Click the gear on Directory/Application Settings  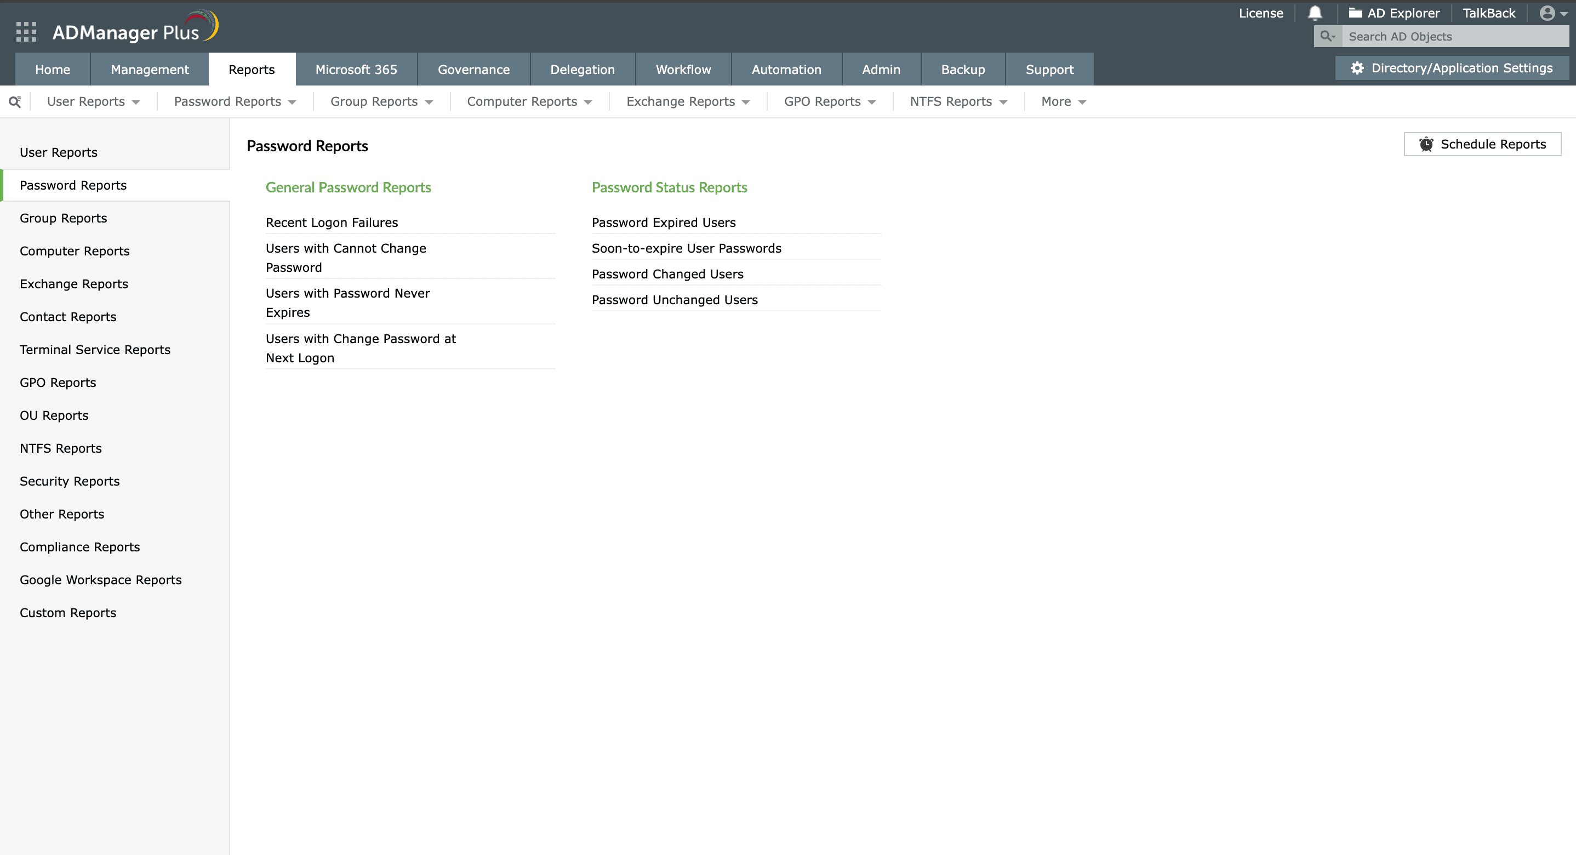[1357, 68]
